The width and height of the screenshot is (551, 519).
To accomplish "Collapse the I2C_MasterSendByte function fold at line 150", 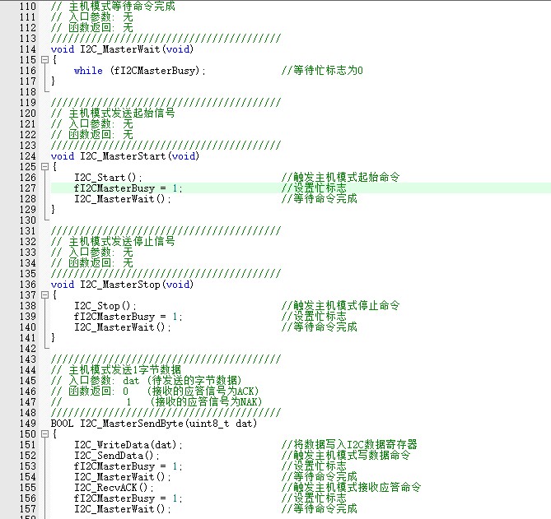I will pos(44,434).
